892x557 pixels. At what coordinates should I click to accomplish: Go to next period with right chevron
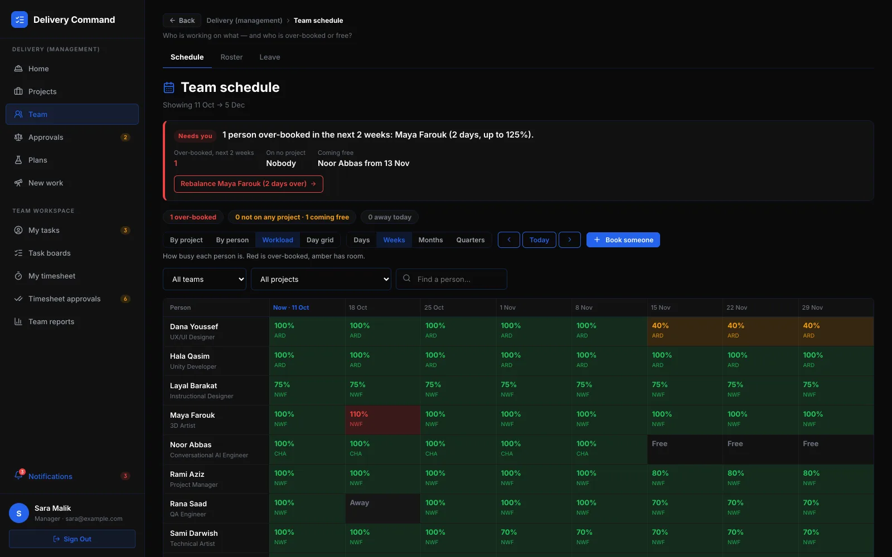click(569, 240)
